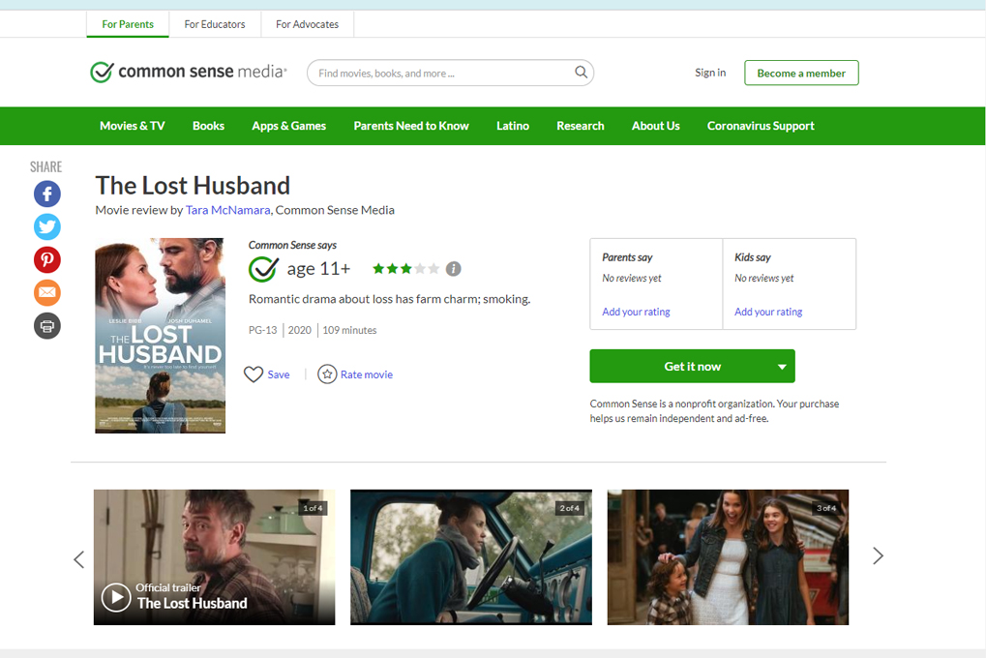Screen dimensions: 986x658
Task: Click the Become a member button
Action: click(801, 73)
